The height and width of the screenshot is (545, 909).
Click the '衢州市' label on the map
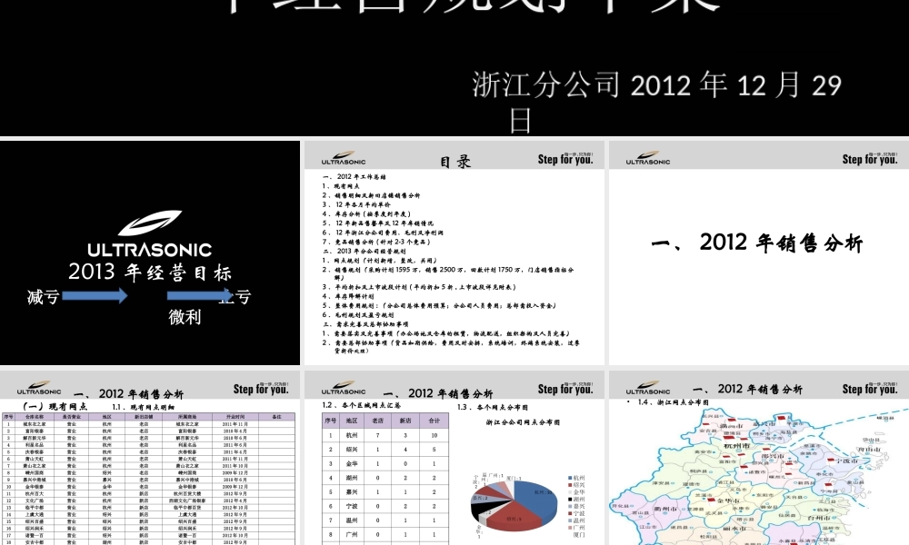tap(665, 509)
